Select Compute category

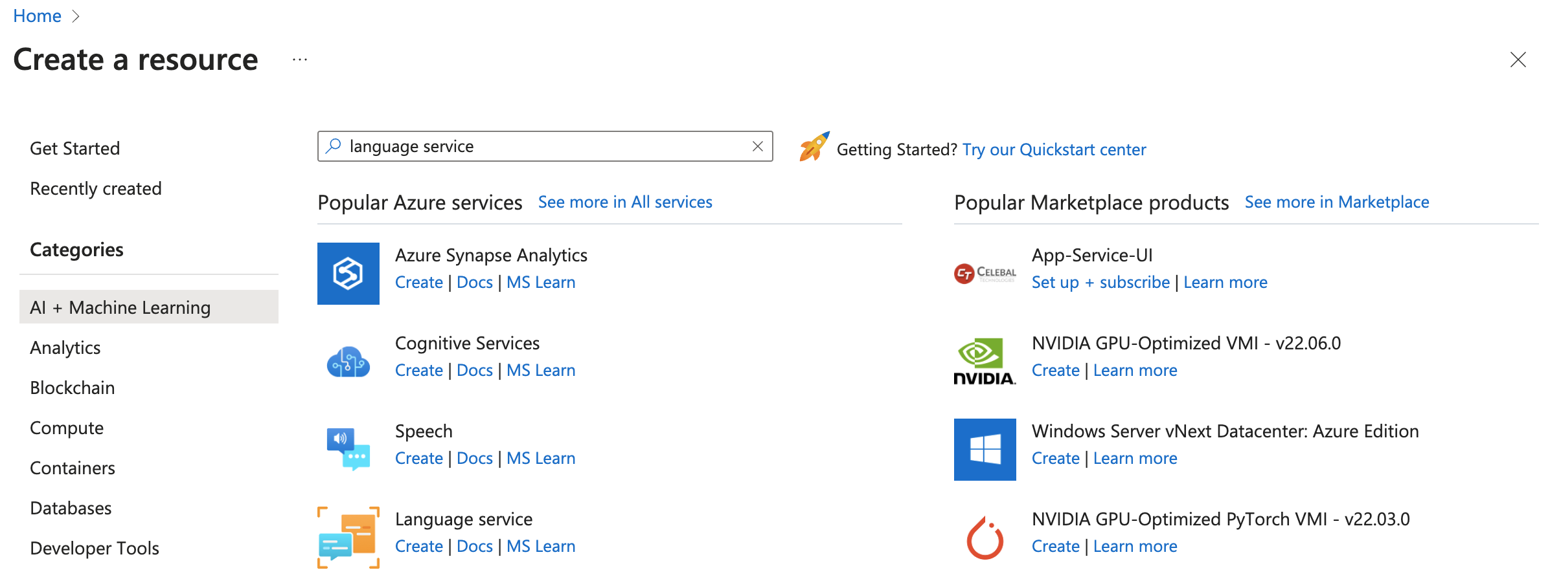tap(67, 428)
